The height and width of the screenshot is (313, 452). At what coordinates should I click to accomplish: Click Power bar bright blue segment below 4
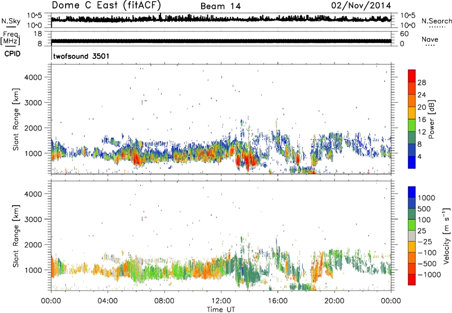pos(412,162)
